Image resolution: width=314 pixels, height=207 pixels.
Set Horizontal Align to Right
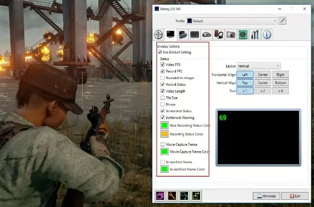point(281,75)
